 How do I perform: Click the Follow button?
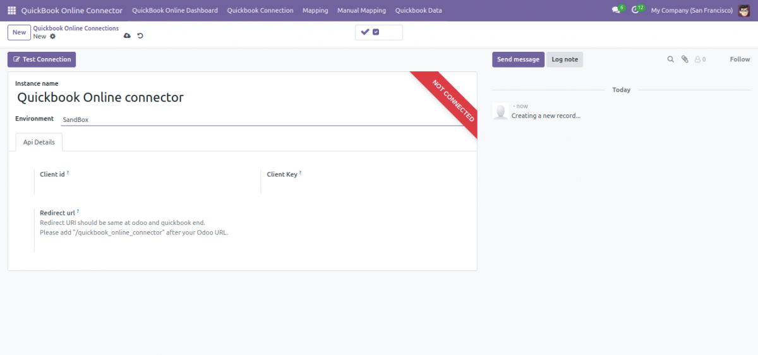tap(740, 59)
